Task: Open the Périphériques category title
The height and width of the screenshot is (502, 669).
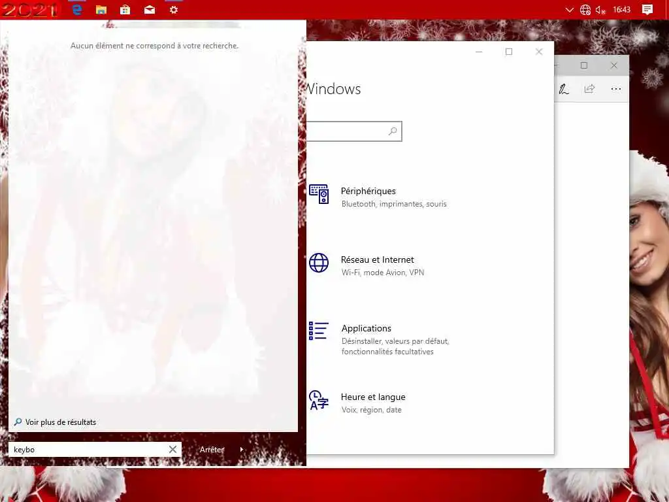Action: [368, 191]
